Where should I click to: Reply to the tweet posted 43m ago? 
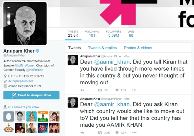click(x=82, y=90)
